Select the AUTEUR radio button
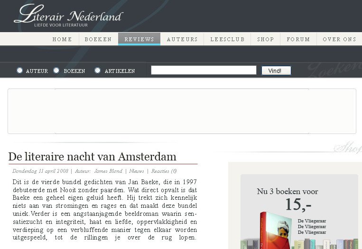The height and width of the screenshot is (249, 362). tap(20, 71)
